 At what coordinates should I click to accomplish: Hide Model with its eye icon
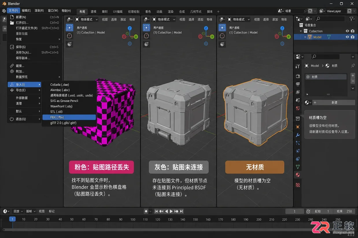[347, 37]
